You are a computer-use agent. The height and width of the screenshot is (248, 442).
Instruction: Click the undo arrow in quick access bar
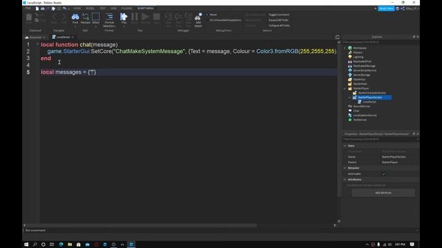pos(64,8)
